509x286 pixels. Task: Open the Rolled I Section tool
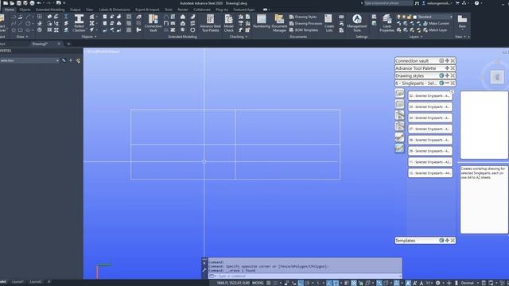79,23
